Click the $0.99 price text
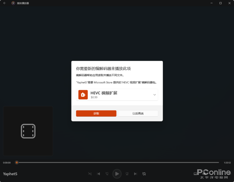The width and height of the screenshot is (234, 182). tap(94, 97)
